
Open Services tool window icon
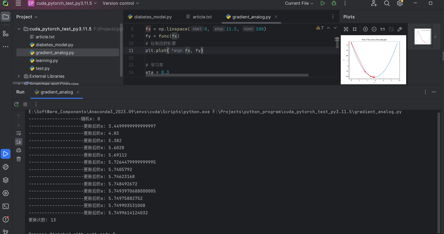coord(6,193)
